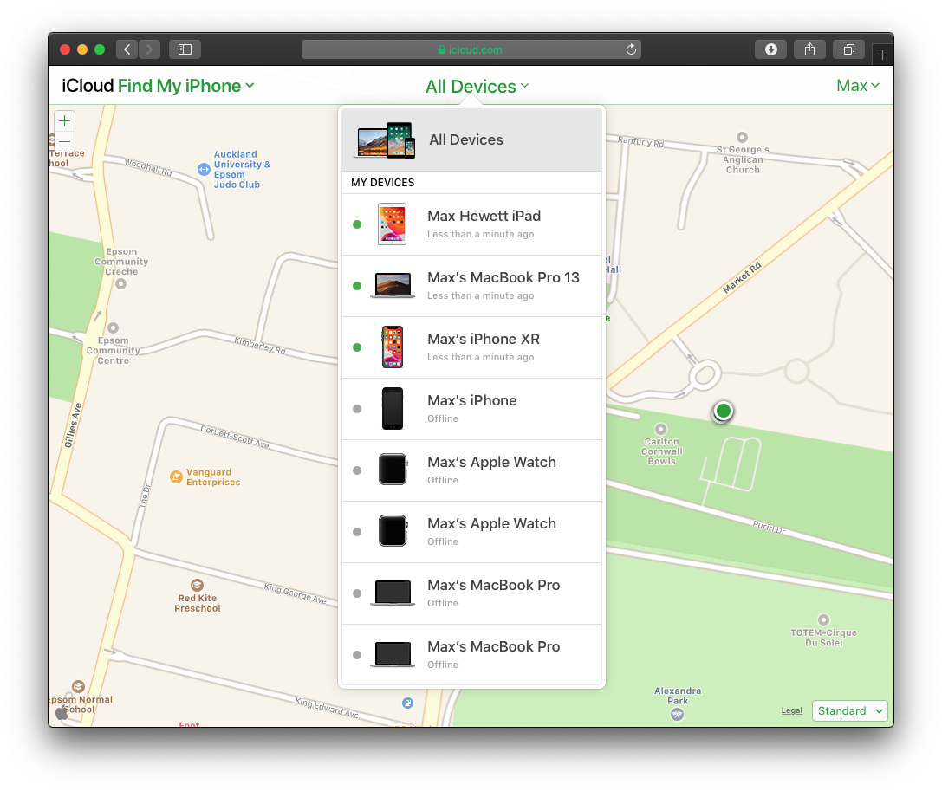
Task: Go forward in Safari history
Action: (150, 49)
